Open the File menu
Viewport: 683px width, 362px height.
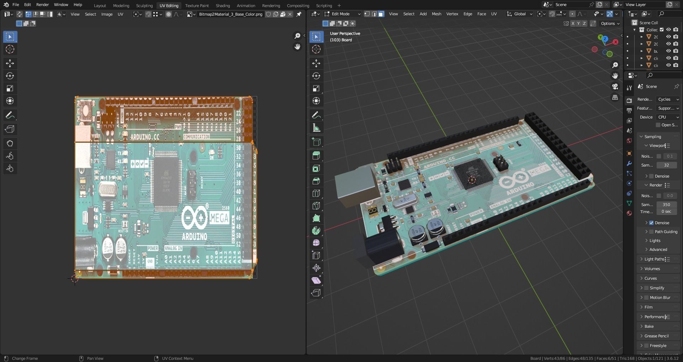tap(16, 5)
